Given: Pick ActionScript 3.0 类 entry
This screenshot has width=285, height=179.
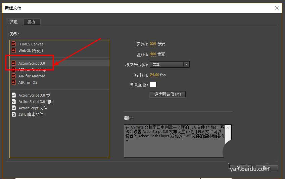Looking at the screenshot, I should 60,95.
